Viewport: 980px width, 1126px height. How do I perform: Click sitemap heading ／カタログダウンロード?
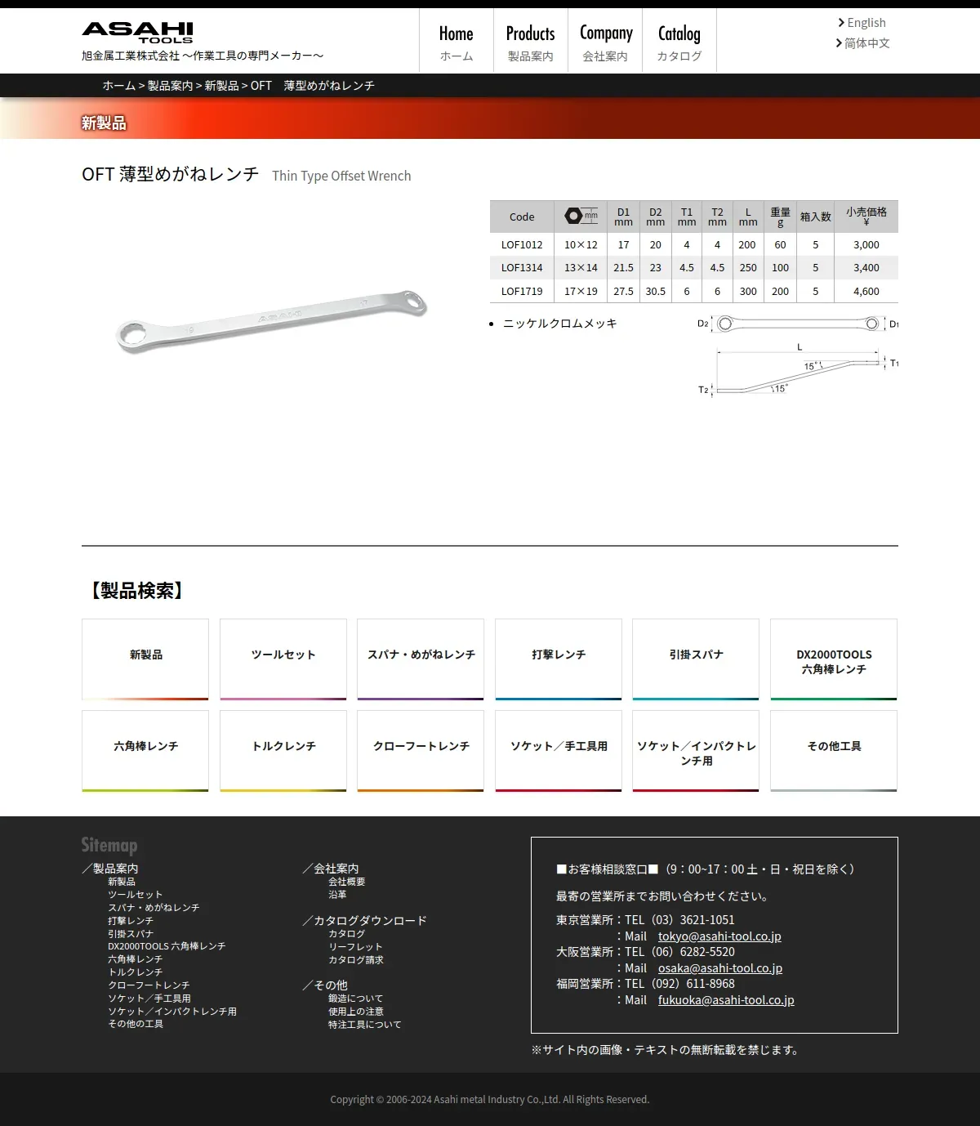tap(365, 921)
